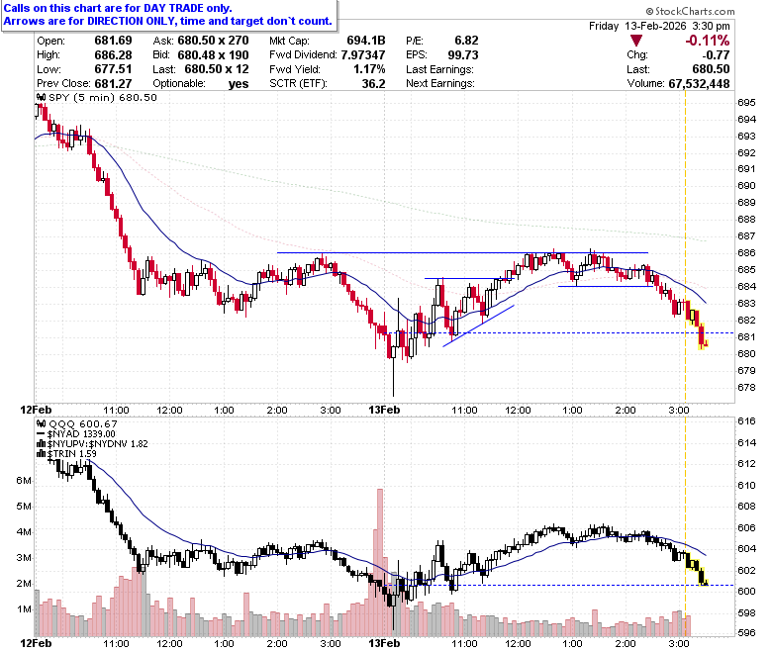Click the -0.11% percent change value
772x652 pixels.
pos(707,41)
